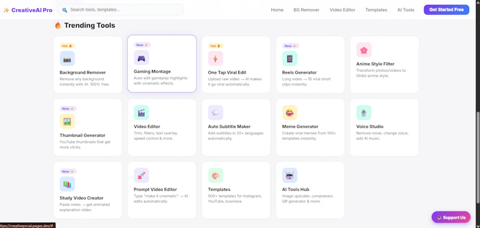Select the Prompt Video Editor title

click(x=155, y=189)
